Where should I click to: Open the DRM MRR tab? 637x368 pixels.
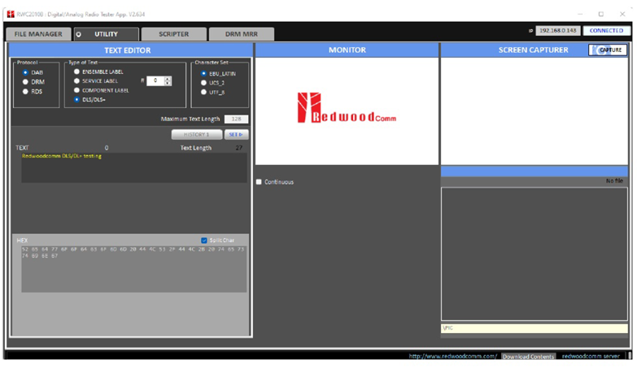[x=242, y=34]
